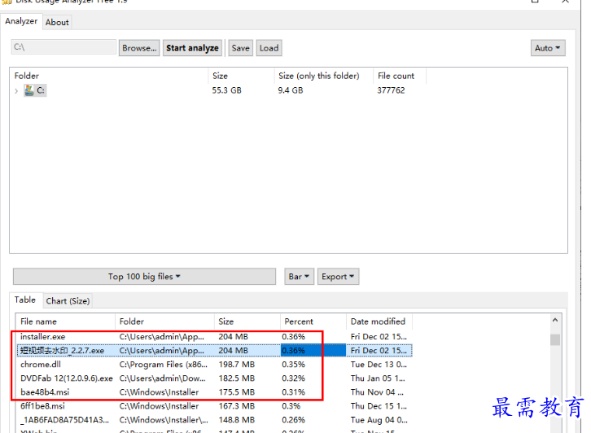
Task: Select the 2.2.7.exe file row
Action: pyautogui.click(x=214, y=351)
